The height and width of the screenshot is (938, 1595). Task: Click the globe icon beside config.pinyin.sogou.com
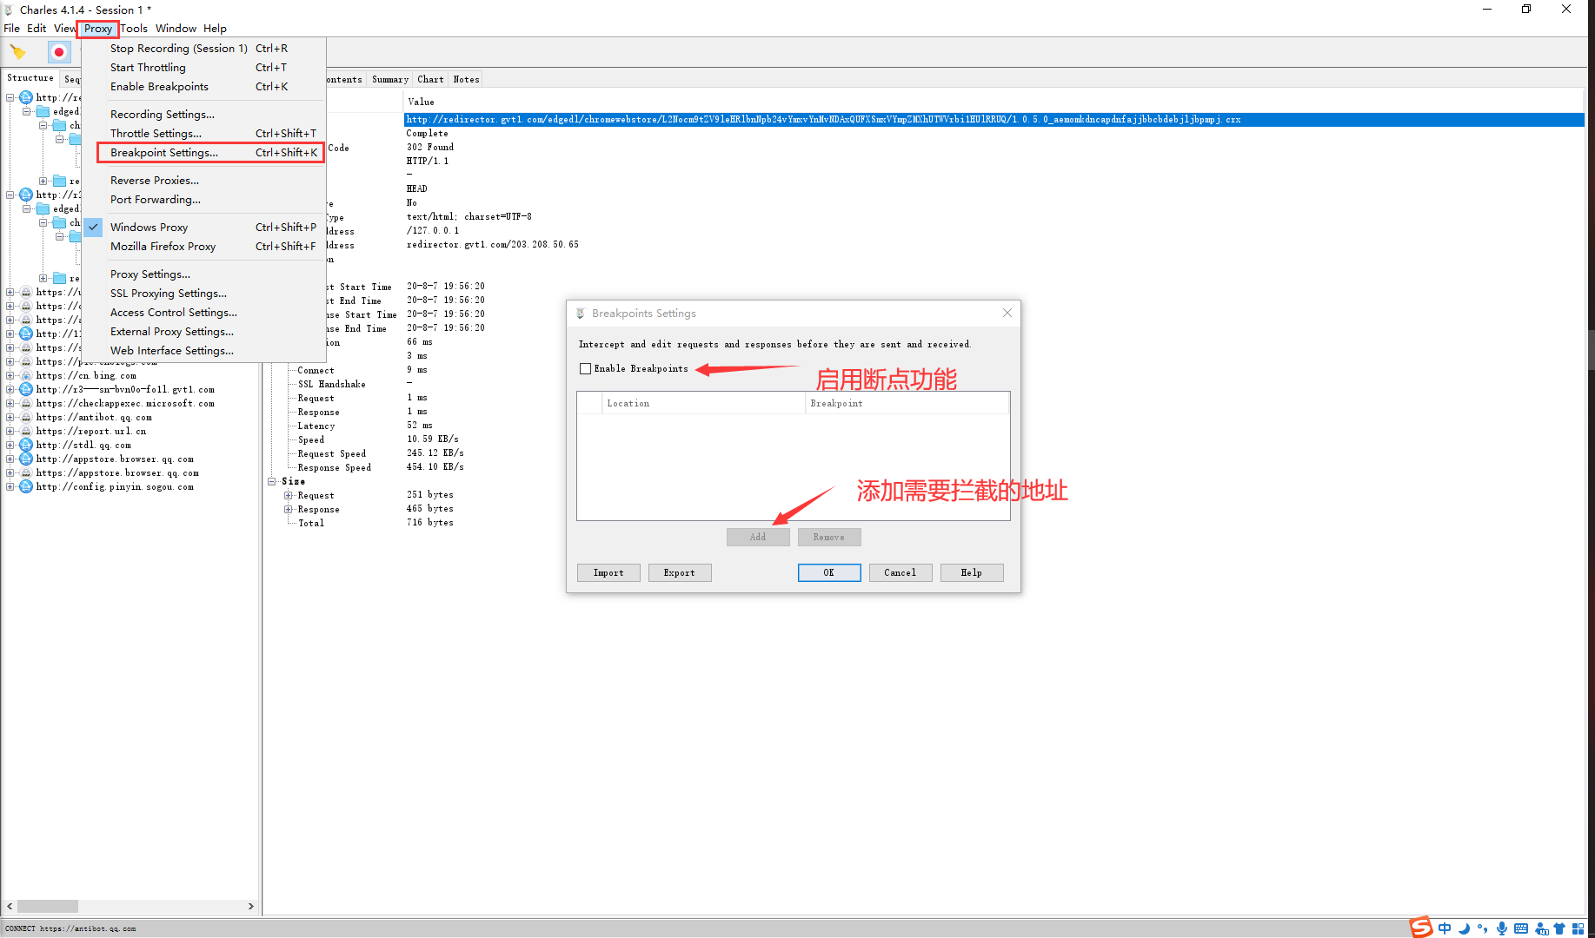pyautogui.click(x=26, y=487)
